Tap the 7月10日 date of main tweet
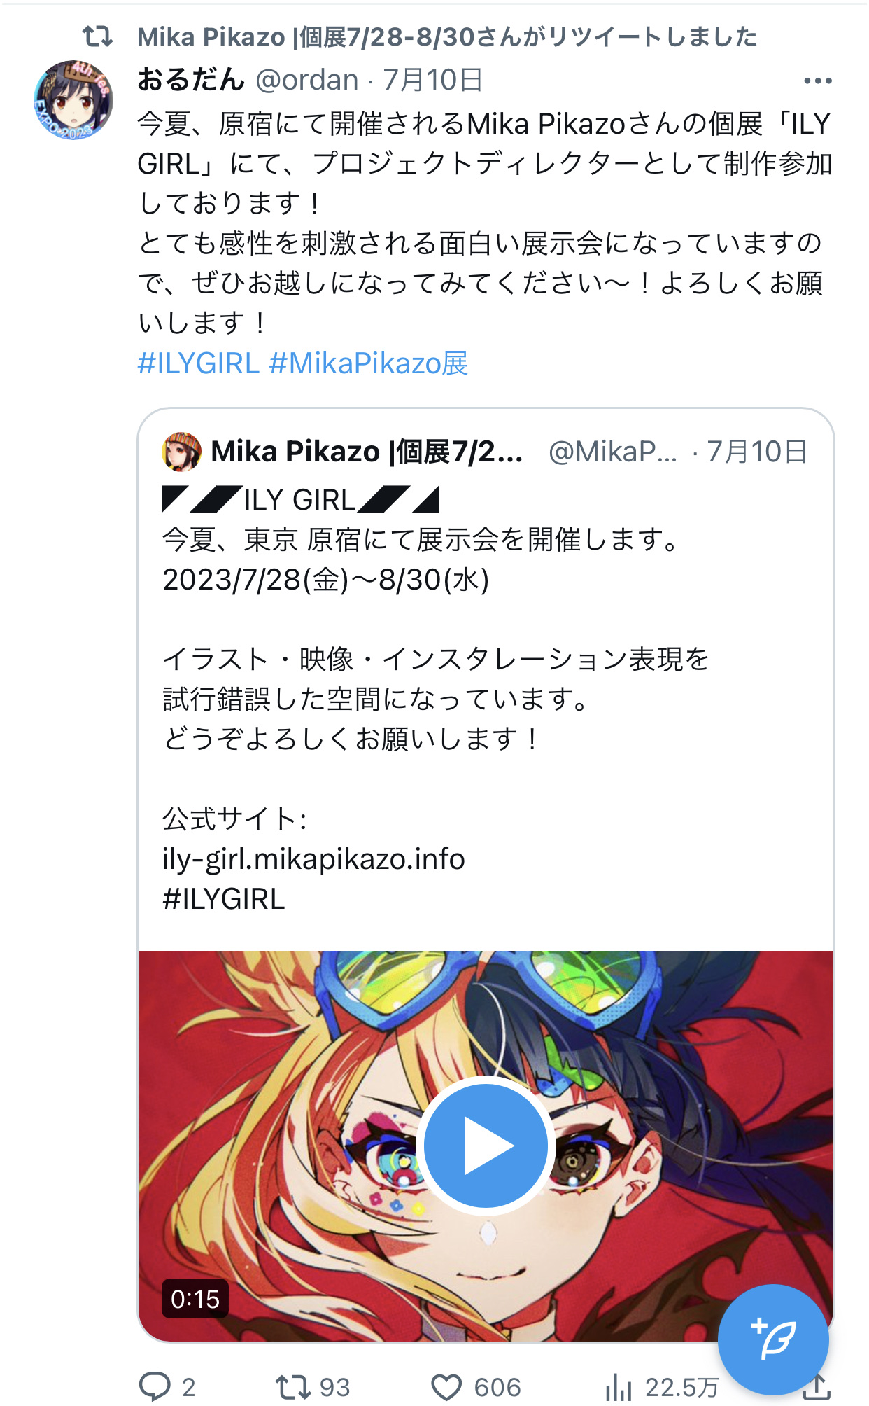 (432, 80)
